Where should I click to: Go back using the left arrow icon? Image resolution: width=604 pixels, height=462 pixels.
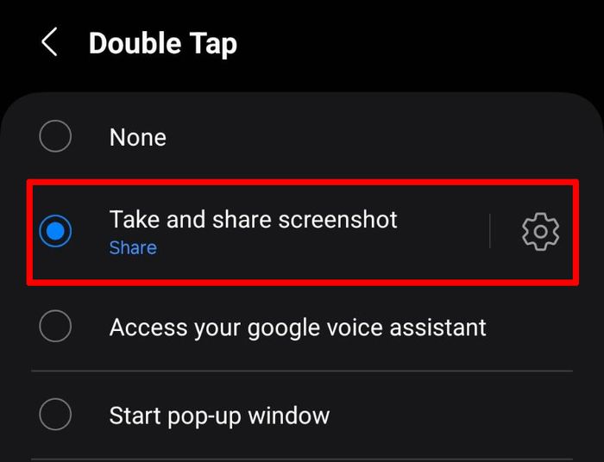click(50, 42)
